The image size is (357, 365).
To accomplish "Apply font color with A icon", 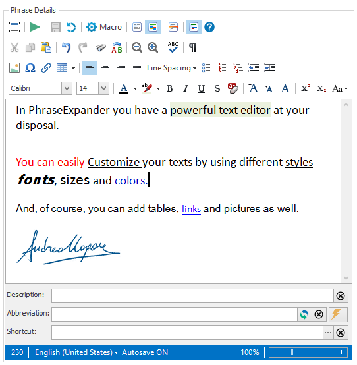I will click(x=124, y=88).
